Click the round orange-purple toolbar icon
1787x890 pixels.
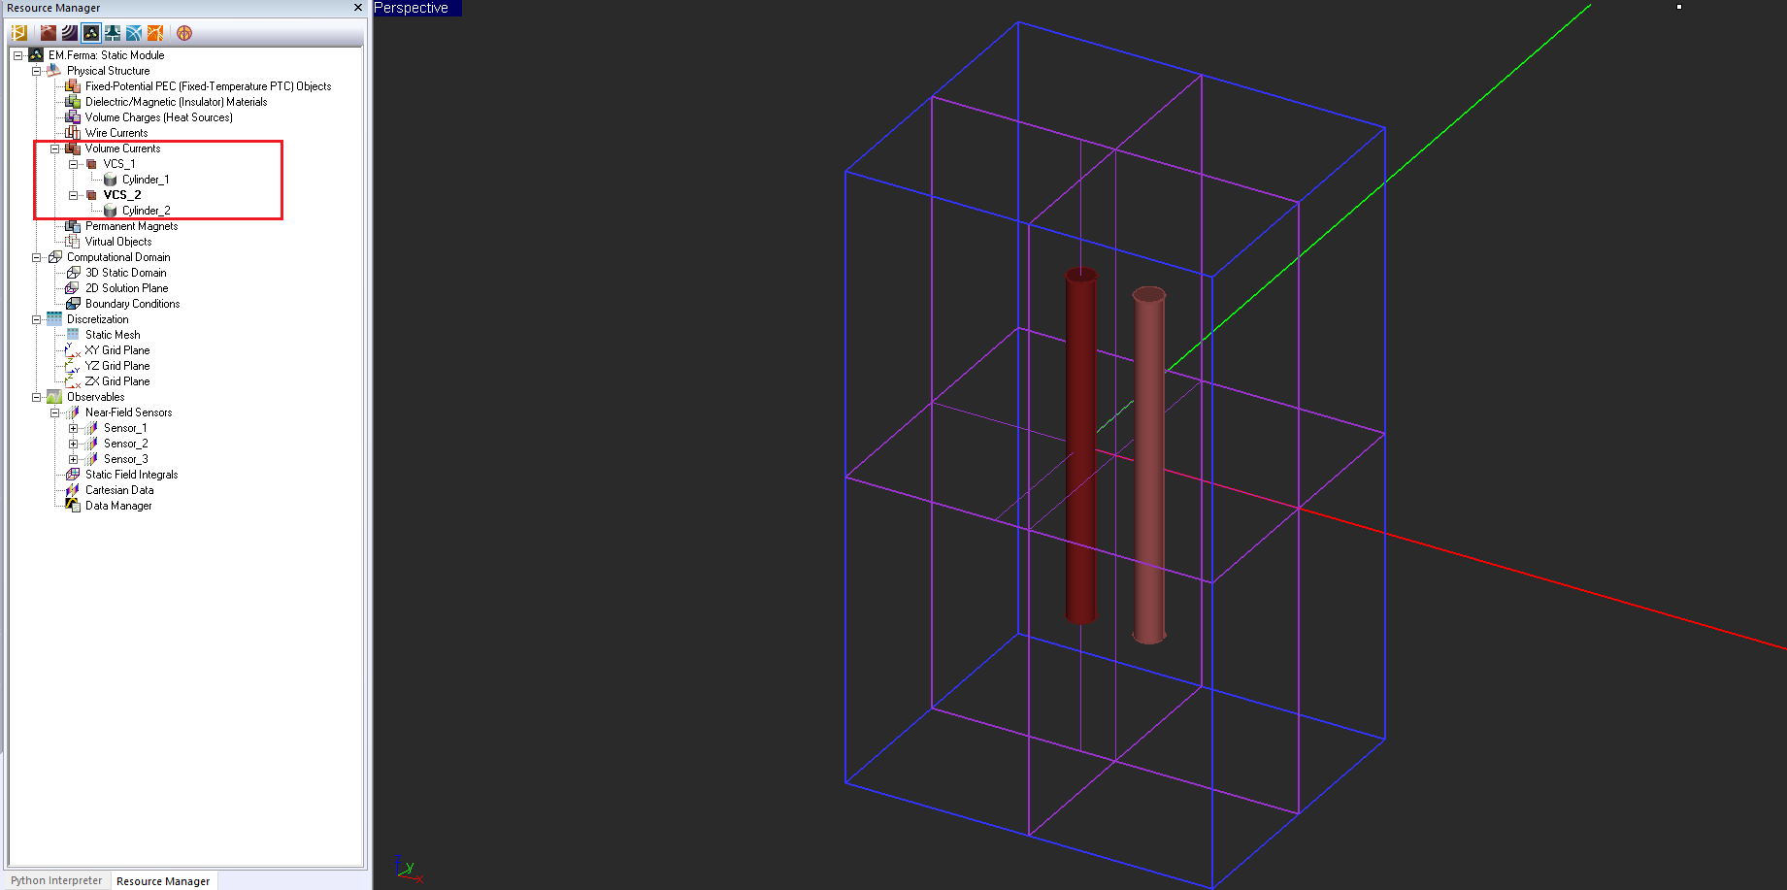(x=184, y=33)
